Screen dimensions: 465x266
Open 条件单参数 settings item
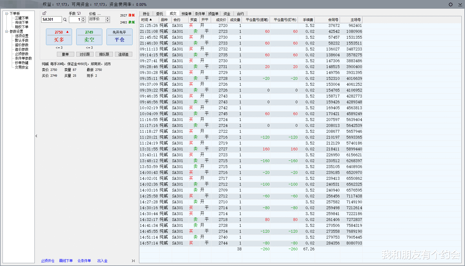click(23, 58)
